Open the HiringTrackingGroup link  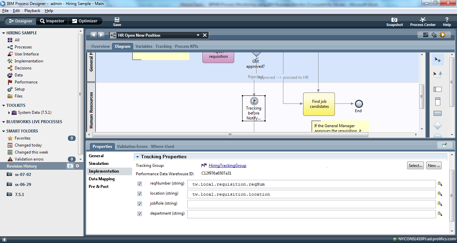[x=227, y=165]
